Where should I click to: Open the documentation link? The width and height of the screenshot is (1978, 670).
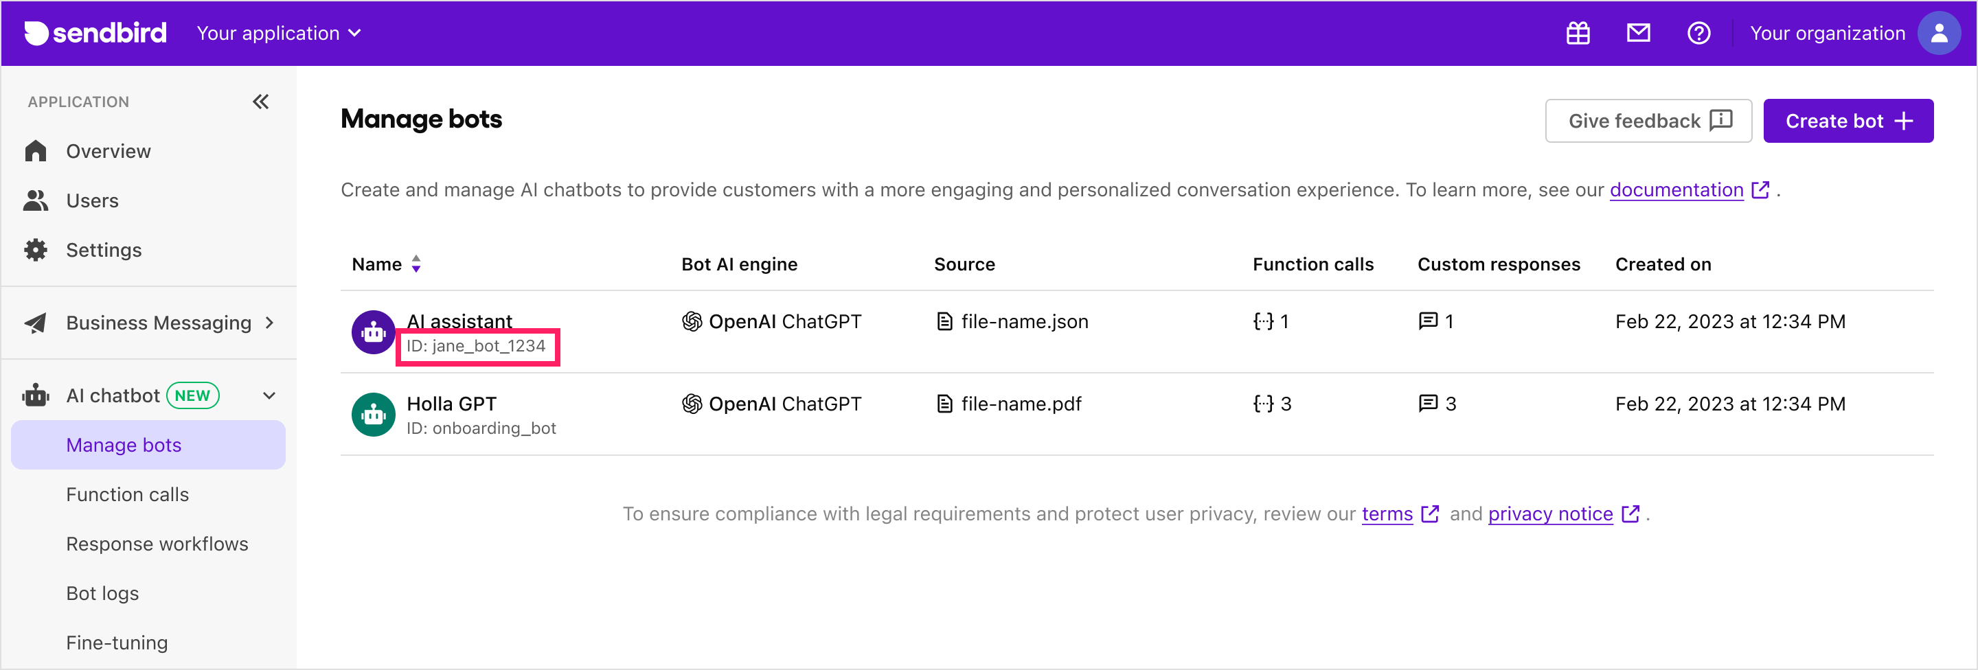(1676, 189)
